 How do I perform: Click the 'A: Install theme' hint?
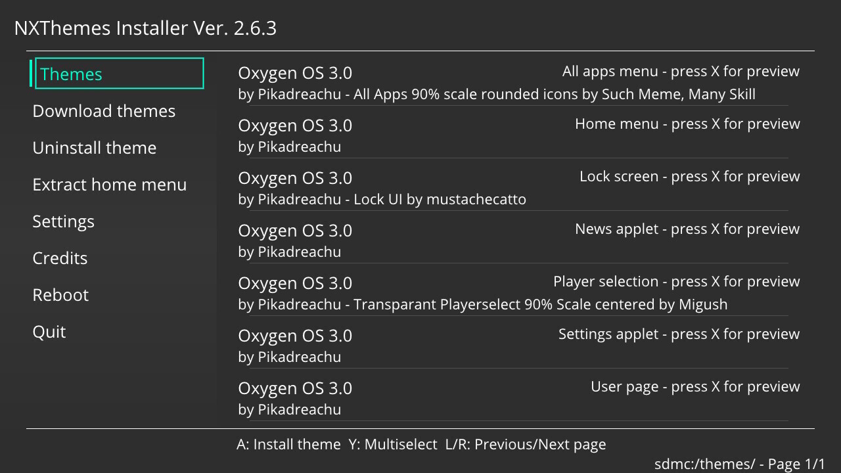click(288, 445)
